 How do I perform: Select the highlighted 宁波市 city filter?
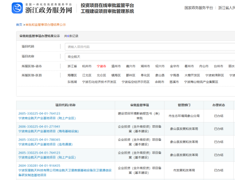click(101, 66)
